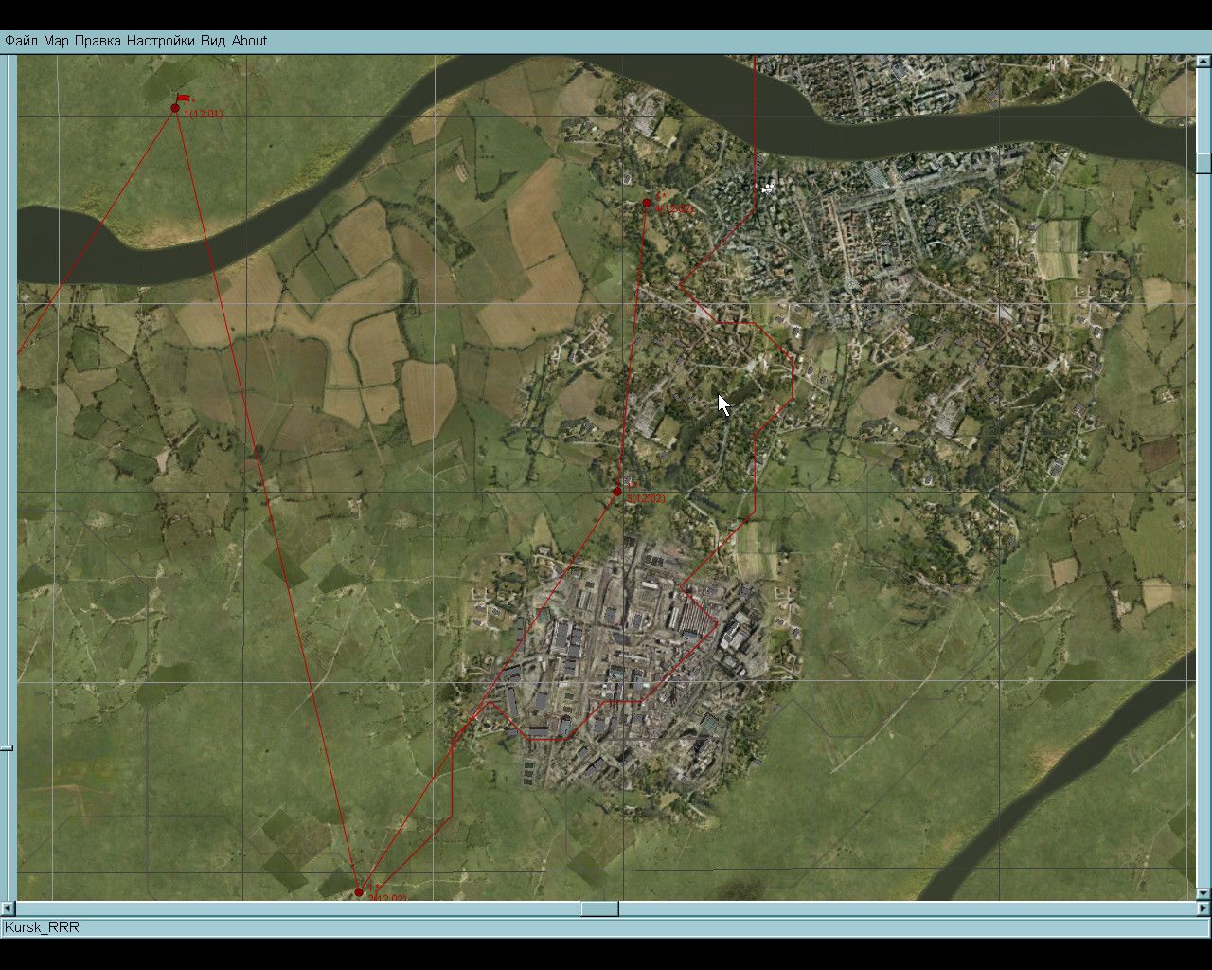Select waypoint 1 (12:01) with red flag
This screenshot has height=970, width=1212.
[x=175, y=108]
